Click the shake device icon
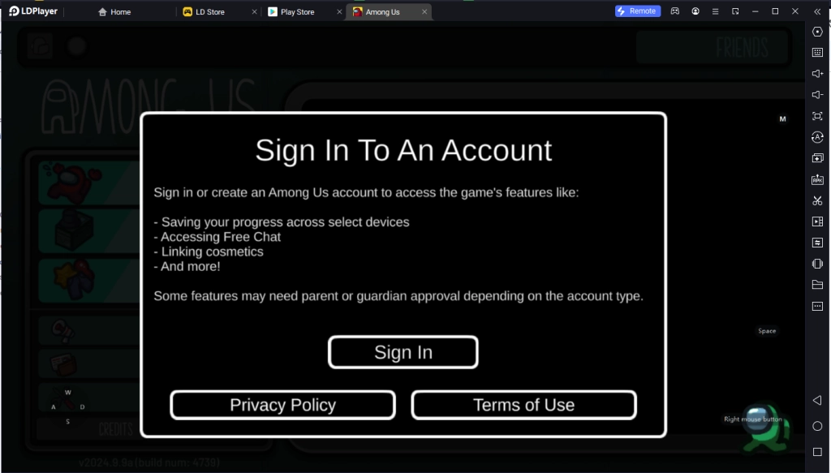The width and height of the screenshot is (831, 473). click(x=817, y=264)
